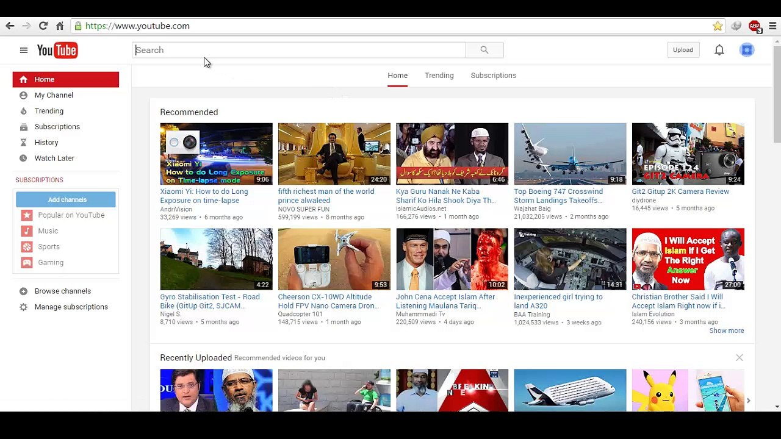The image size is (781, 439).
Task: Click the Watch Later clock icon
Action: (23, 159)
